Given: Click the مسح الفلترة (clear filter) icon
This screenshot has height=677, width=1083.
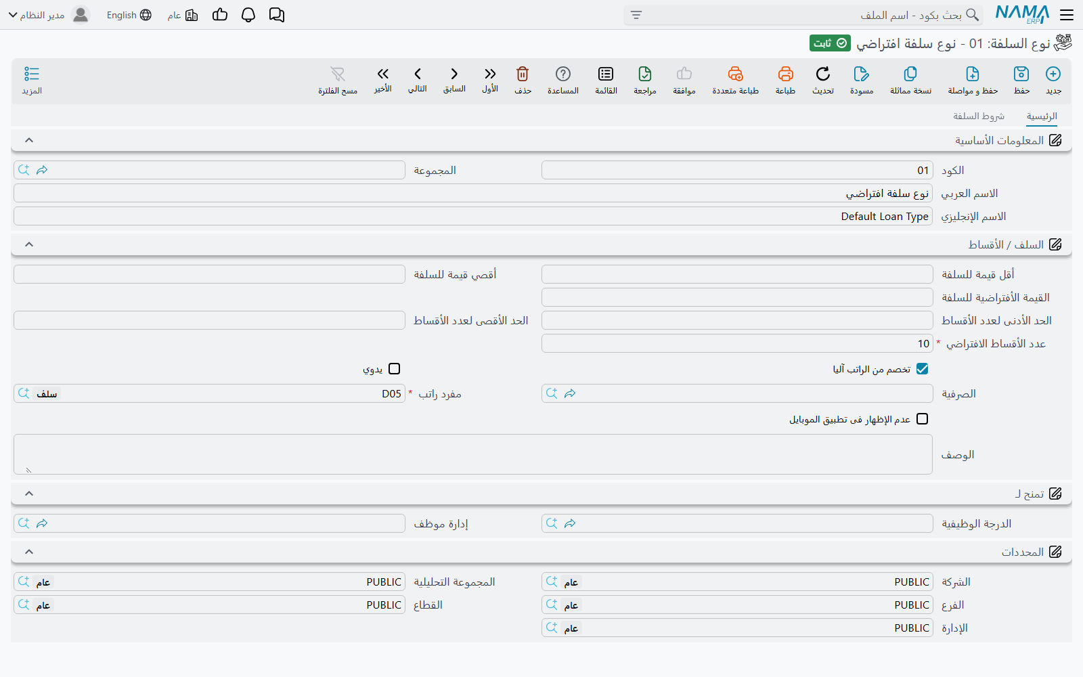Looking at the screenshot, I should click(x=338, y=74).
